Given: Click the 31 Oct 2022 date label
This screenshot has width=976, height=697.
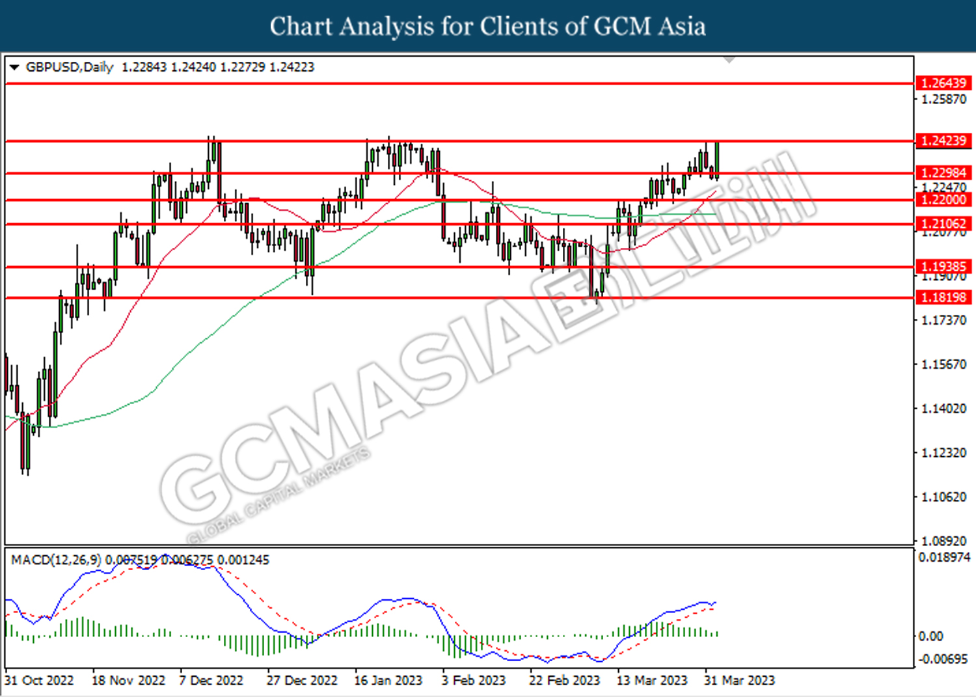Looking at the screenshot, I should coord(39,681).
